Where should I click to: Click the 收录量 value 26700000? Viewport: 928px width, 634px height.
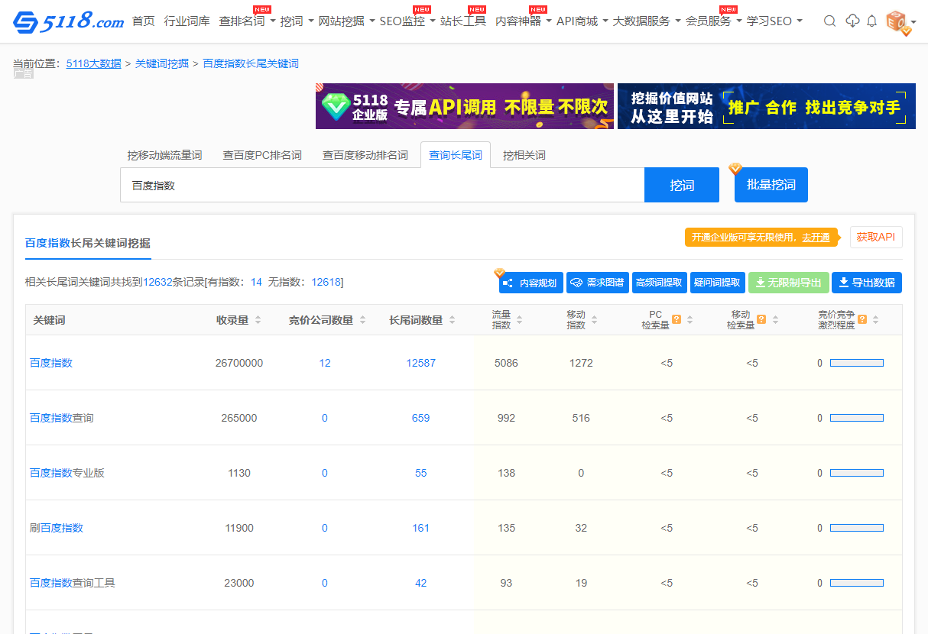[x=239, y=363]
